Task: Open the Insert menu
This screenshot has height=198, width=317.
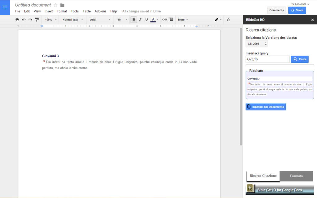Action: coord(49,11)
